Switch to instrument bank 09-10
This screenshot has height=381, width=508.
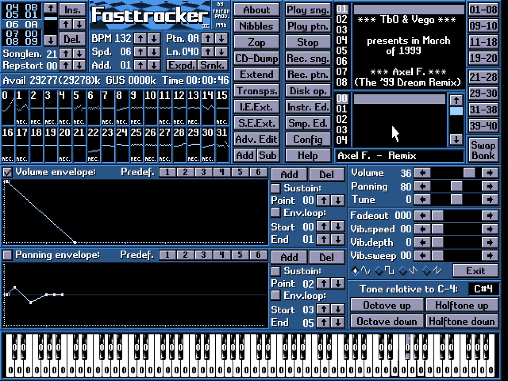point(483,25)
